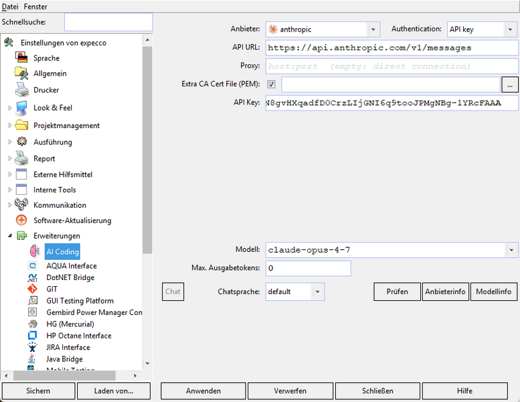Click the Sichern button

click(x=38, y=391)
